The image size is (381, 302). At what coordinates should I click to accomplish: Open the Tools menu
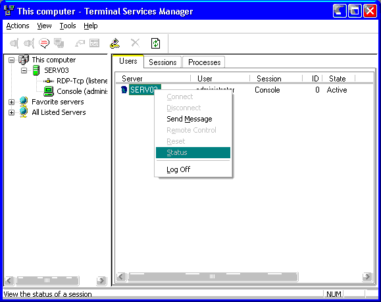(x=68, y=26)
